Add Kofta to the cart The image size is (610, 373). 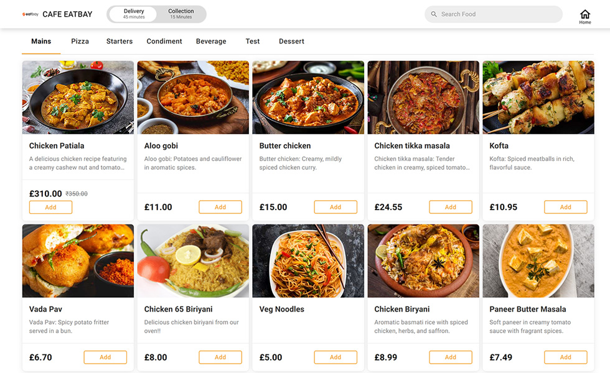(565, 207)
